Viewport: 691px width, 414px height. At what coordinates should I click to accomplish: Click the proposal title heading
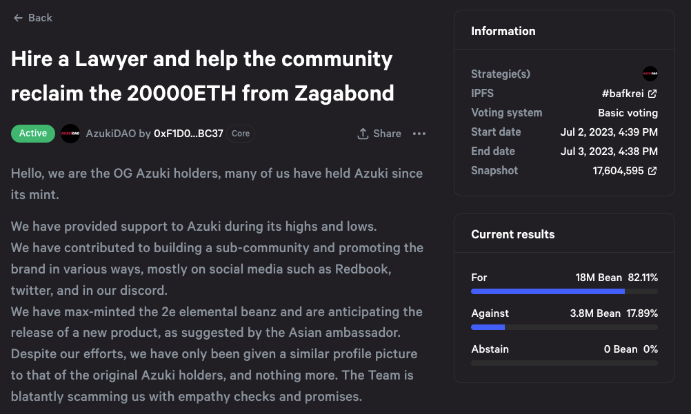coord(202,76)
